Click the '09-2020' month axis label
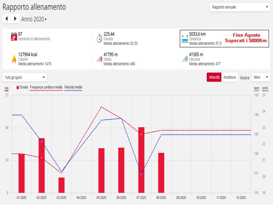The height and width of the screenshot is (205, 273). [x=181, y=198]
